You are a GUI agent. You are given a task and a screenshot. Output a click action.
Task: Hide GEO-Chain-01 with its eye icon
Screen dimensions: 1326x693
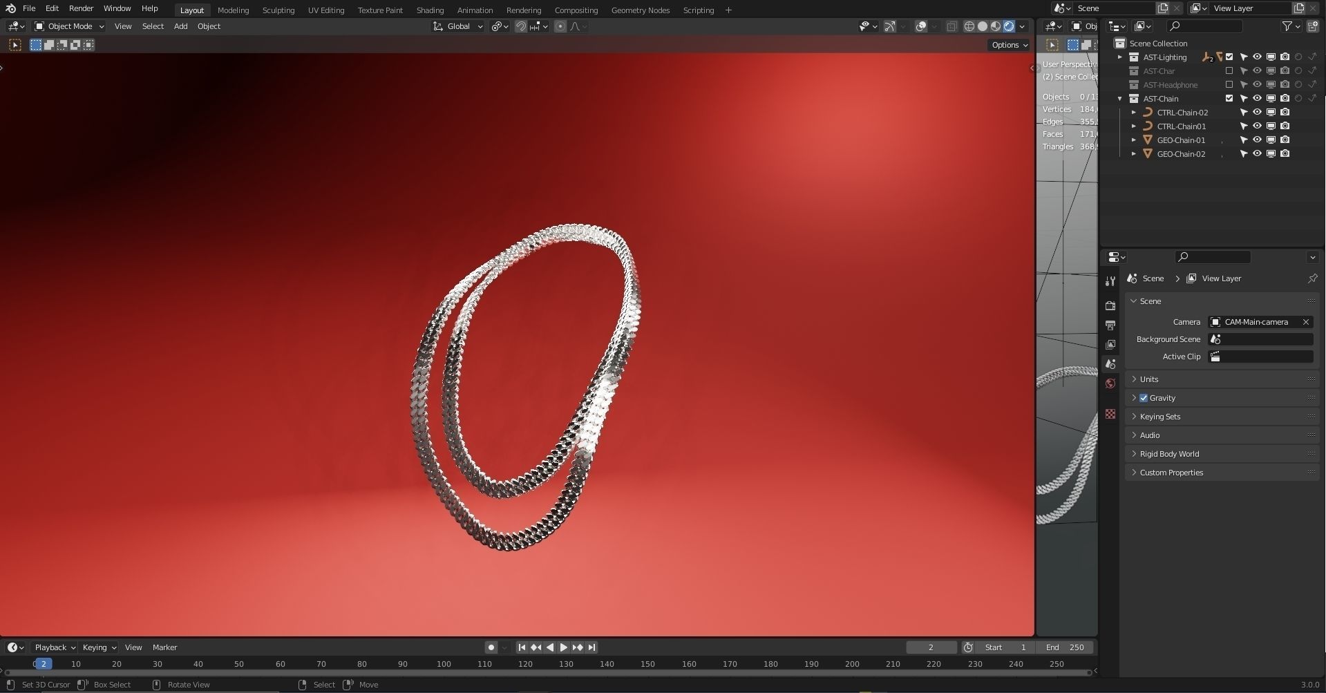click(x=1257, y=140)
